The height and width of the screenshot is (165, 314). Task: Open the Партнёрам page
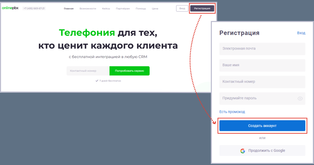tap(123, 8)
